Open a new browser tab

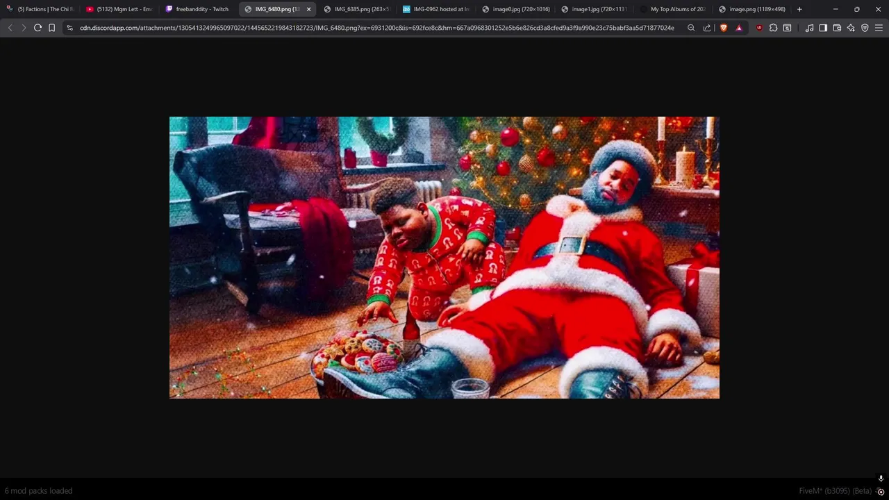799,9
